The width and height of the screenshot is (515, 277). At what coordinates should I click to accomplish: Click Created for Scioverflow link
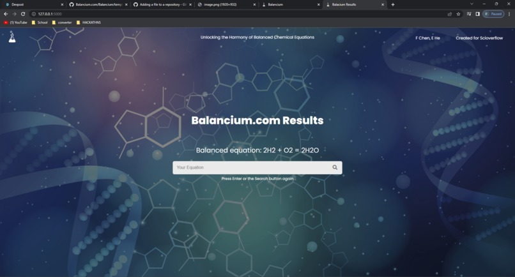[479, 38]
